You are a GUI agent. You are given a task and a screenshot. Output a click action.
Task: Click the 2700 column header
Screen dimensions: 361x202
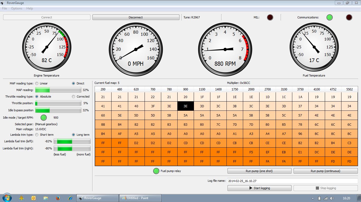(x=267, y=89)
